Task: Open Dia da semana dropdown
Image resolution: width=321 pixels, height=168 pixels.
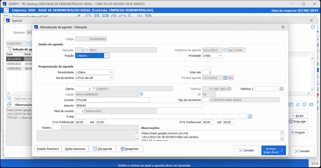Action: coord(111,78)
